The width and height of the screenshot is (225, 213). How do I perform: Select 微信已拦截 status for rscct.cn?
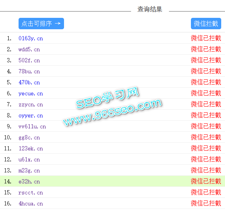click(206, 192)
